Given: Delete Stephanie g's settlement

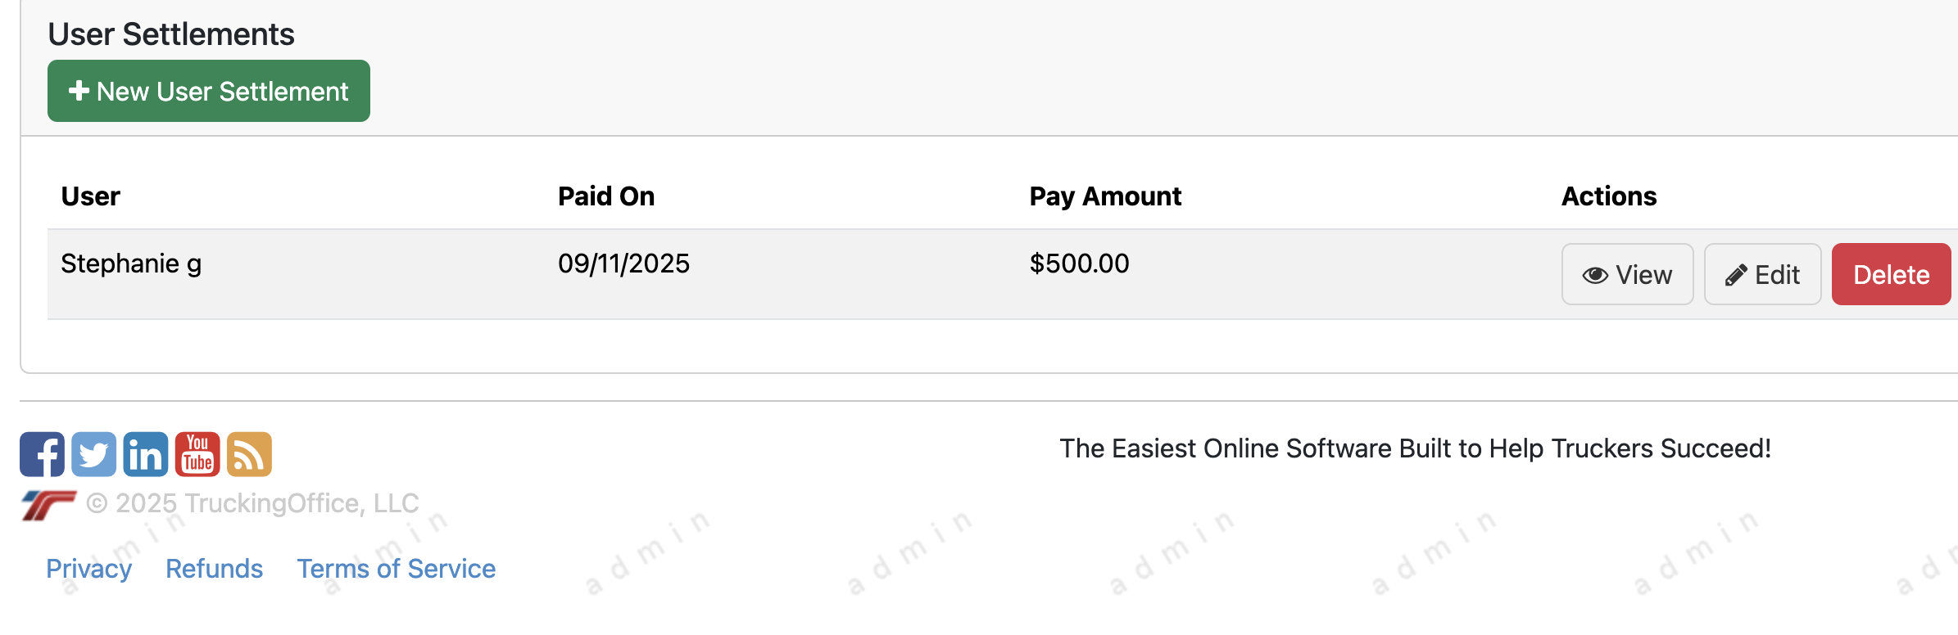Looking at the screenshot, I should coord(1891,275).
